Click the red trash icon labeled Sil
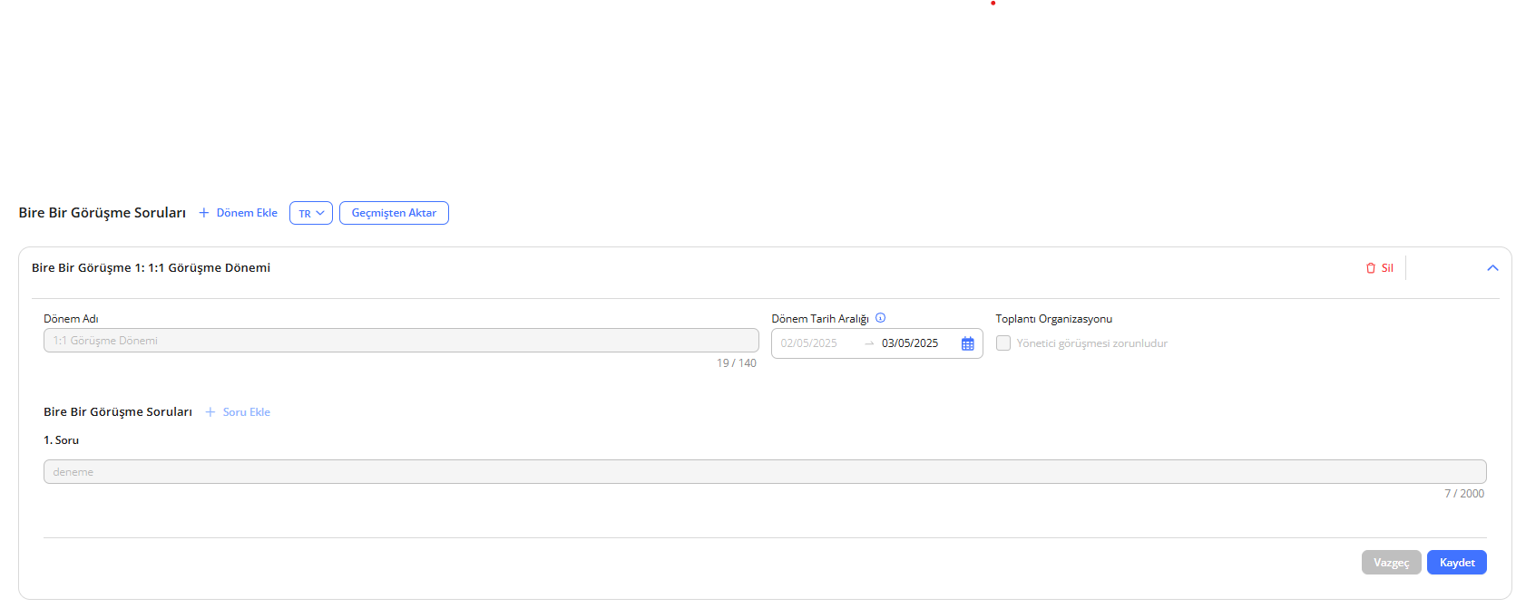This screenshot has height=608, width=1516. (1371, 268)
